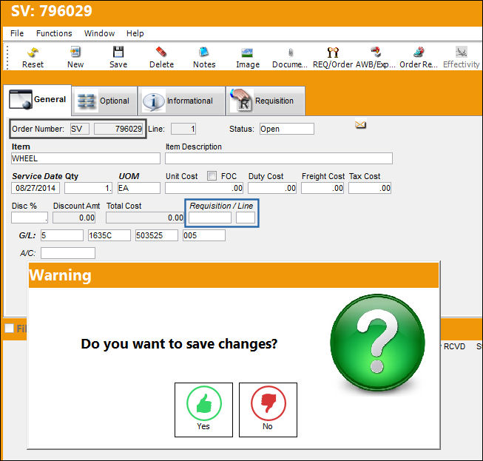The height and width of the screenshot is (461, 483).
Task: Click Yes thumbs-up button to save changes
Action: [203, 410]
